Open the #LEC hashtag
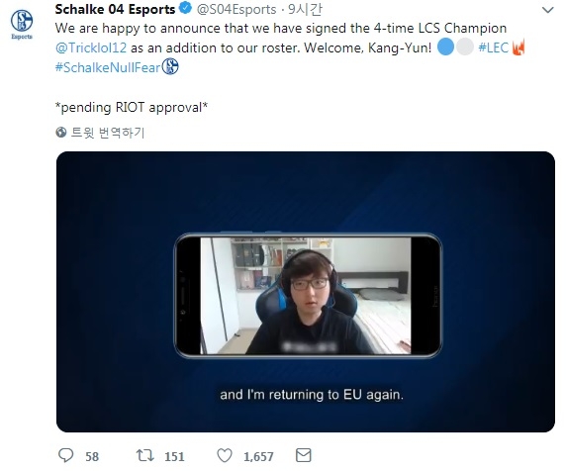The image size is (566, 471). [493, 47]
